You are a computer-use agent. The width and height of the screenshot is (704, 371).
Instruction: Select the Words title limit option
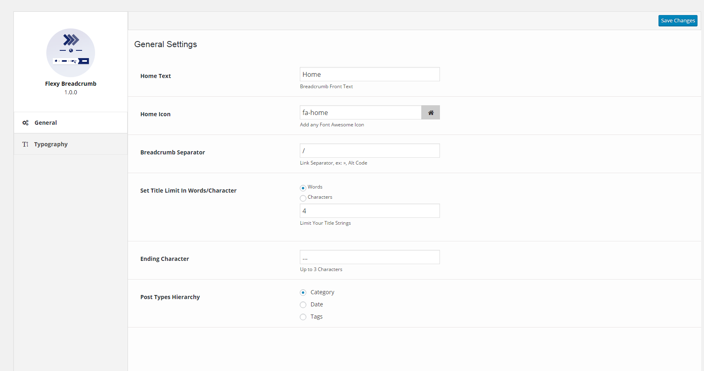[303, 188]
